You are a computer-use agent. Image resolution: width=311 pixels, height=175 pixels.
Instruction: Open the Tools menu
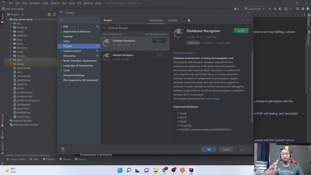click(72, 3)
